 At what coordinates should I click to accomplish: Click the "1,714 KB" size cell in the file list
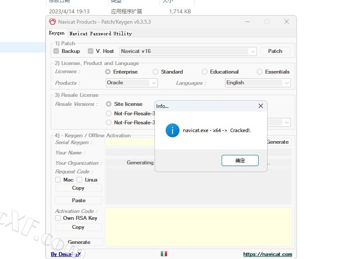coord(180,12)
